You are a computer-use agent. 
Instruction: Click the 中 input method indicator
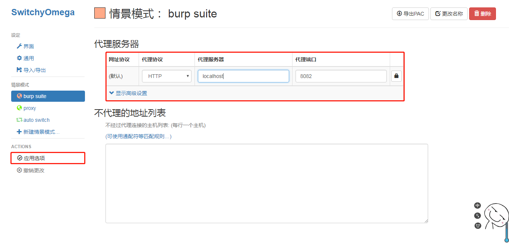477,205
